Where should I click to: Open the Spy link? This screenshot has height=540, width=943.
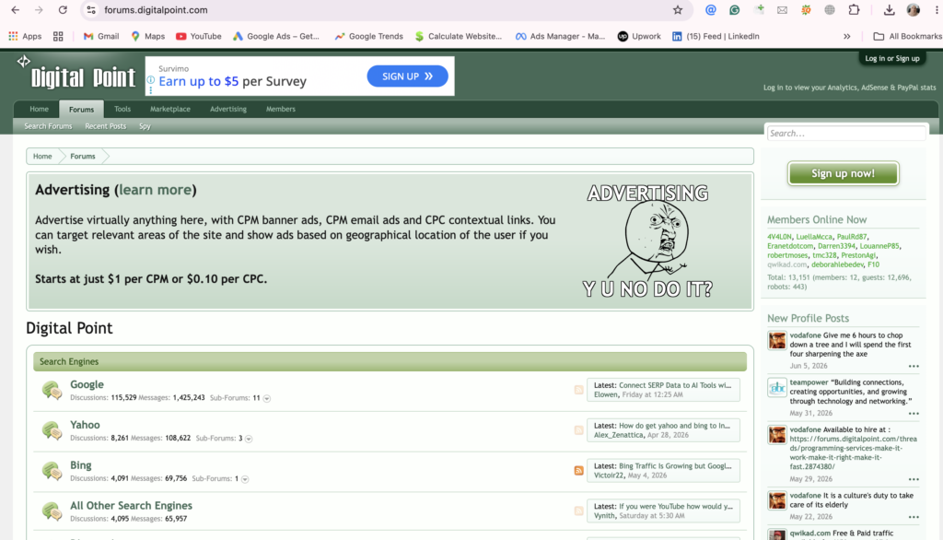(145, 126)
